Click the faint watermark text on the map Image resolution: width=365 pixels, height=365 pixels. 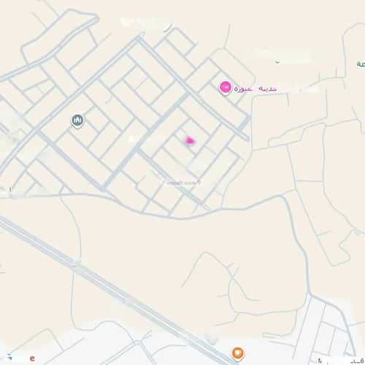[x=183, y=182]
